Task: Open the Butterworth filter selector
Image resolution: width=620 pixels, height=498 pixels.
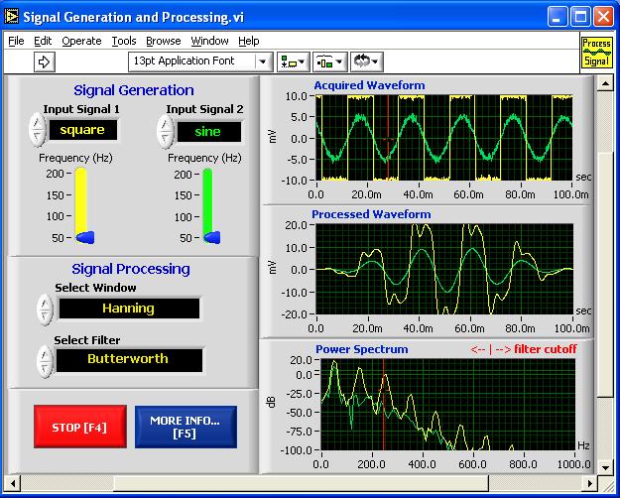Action: click(129, 359)
